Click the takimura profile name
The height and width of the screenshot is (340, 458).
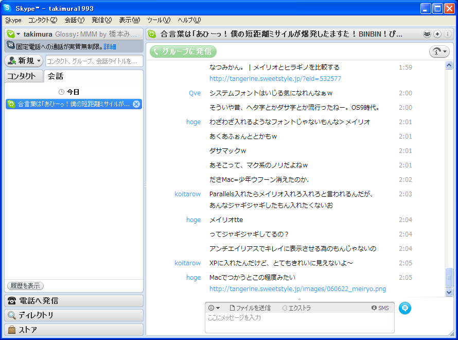38,34
